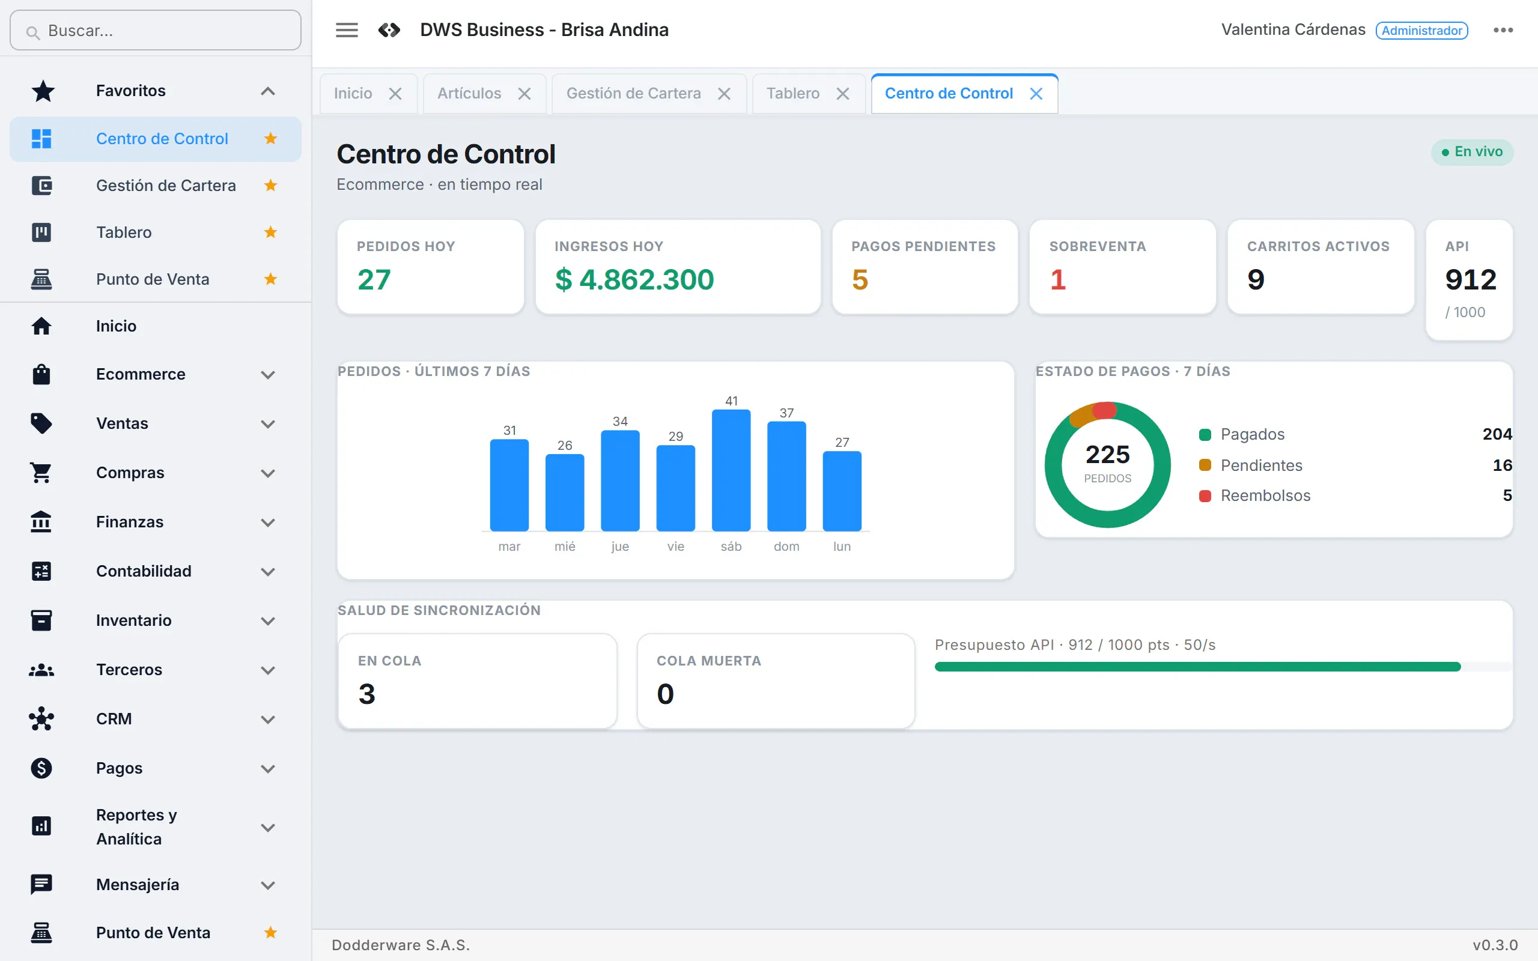Expand the Inventario menu chevron
This screenshot has height=961, width=1538.
(268, 621)
